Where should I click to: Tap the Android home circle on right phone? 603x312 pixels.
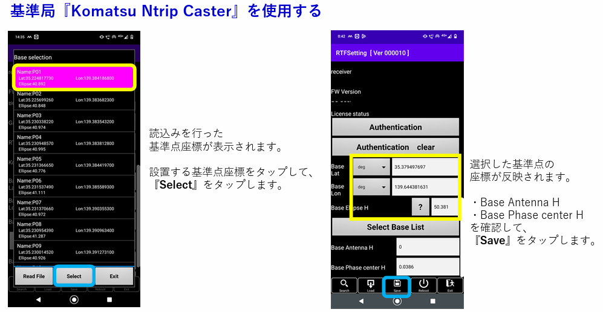pos(397,301)
